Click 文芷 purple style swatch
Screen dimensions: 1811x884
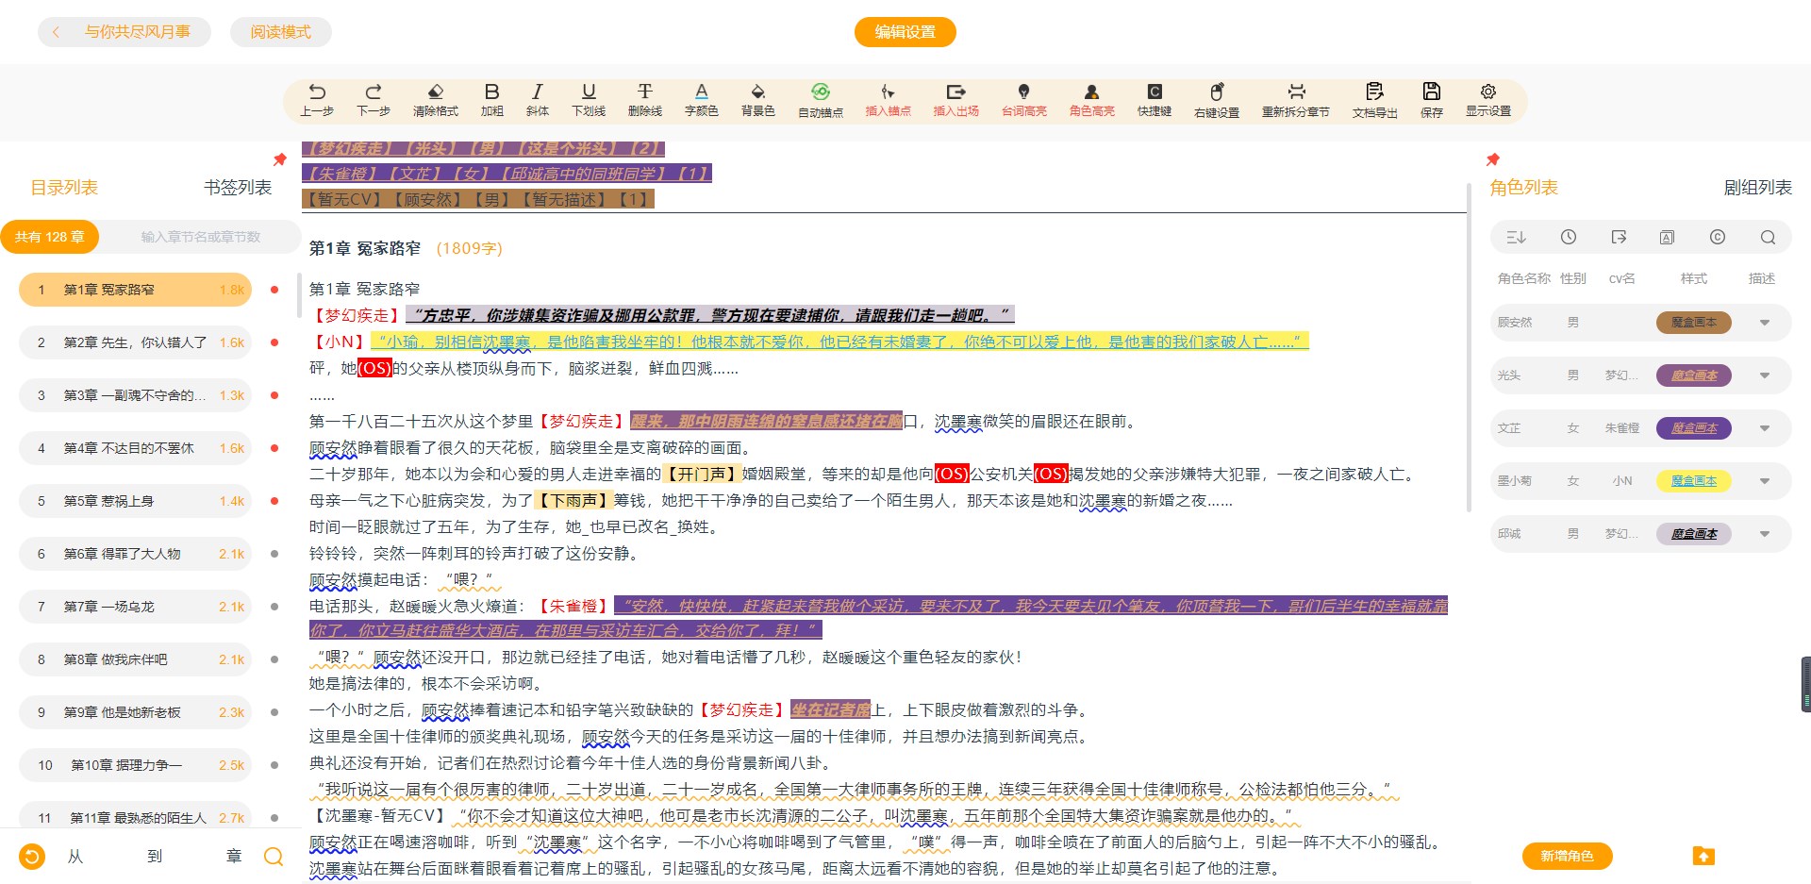click(1694, 428)
